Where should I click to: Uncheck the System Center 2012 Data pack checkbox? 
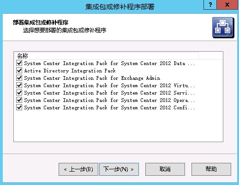pyautogui.click(x=19, y=63)
